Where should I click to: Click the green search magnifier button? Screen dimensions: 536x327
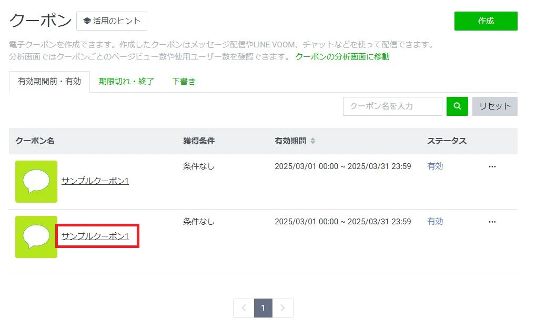pos(457,106)
